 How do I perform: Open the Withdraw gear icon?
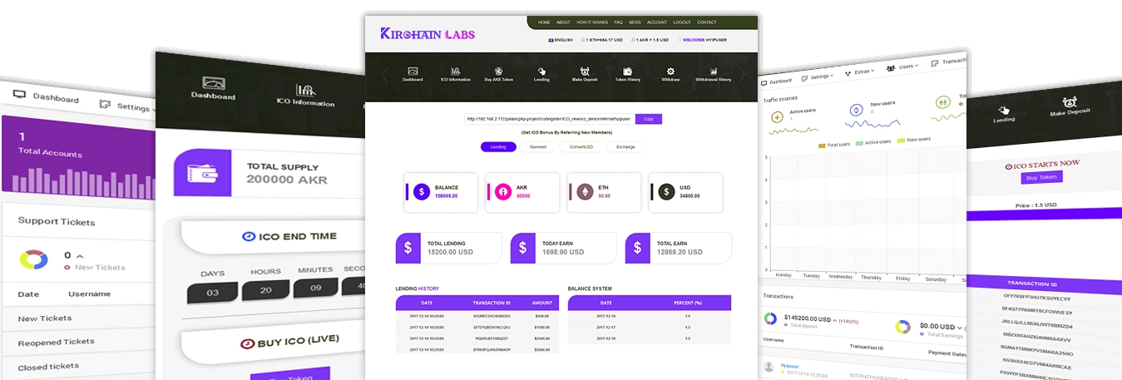[670, 72]
